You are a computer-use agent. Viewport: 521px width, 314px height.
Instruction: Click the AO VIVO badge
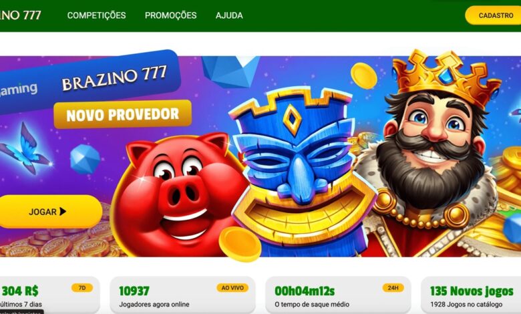coord(232,288)
